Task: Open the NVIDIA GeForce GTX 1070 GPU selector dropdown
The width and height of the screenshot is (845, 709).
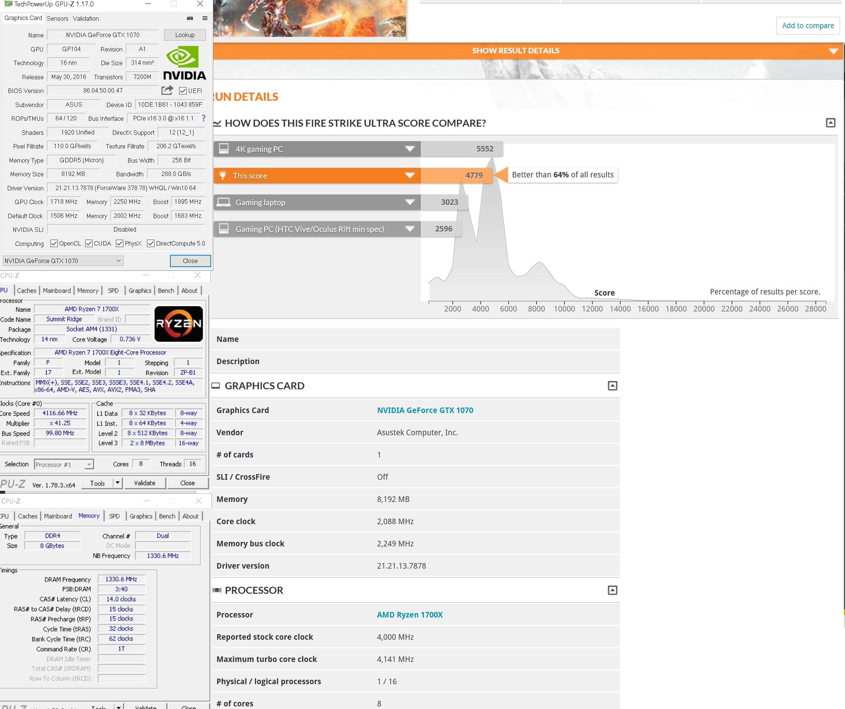Action: pos(63,261)
